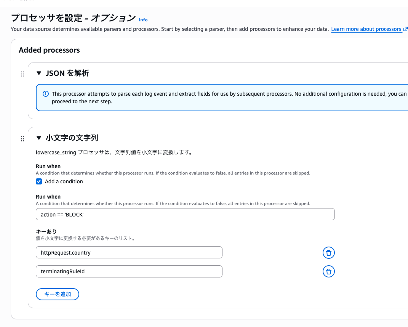Viewport: 408px width, 327px height.
Task: Click the キーを追加 button
Action: pos(58,294)
